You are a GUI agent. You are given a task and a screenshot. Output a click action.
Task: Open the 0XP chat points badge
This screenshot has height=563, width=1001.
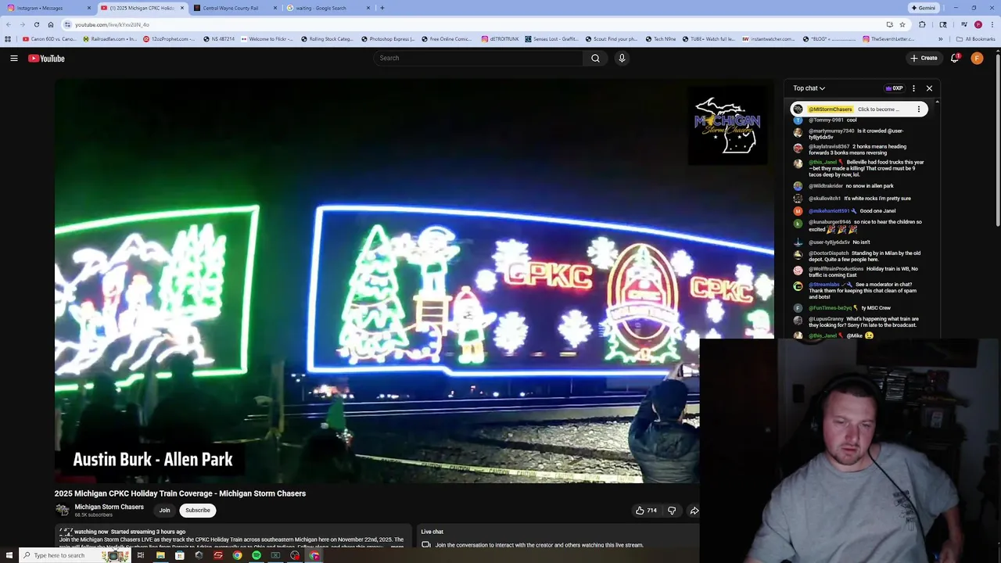[894, 88]
